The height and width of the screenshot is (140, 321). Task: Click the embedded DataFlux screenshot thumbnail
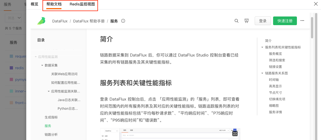point(170,134)
